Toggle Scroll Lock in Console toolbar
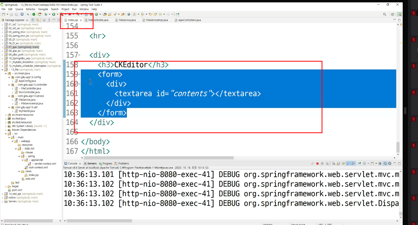 tap(338, 163)
